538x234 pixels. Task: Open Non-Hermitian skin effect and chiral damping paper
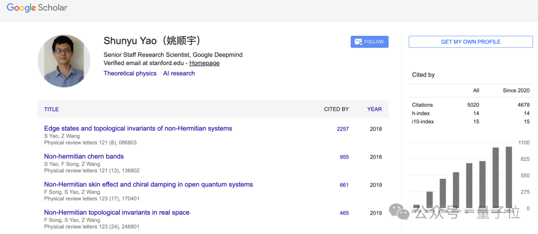(x=148, y=184)
